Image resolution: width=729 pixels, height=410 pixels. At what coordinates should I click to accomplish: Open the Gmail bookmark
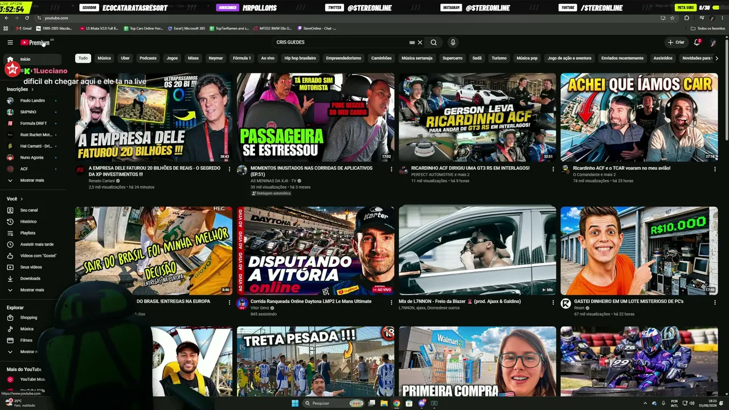(x=24, y=28)
